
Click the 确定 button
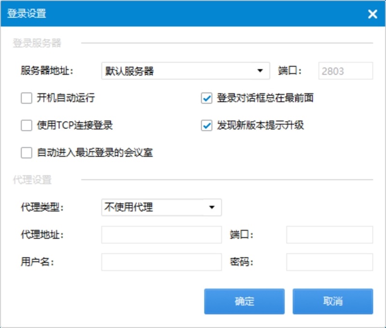click(244, 301)
